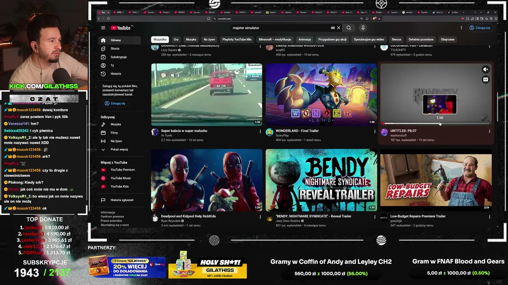Reload the page in the browser toolbar

point(108,19)
